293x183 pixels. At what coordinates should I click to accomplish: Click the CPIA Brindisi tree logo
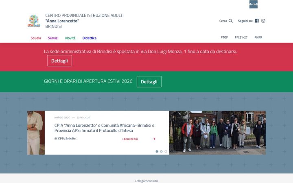click(x=34, y=21)
